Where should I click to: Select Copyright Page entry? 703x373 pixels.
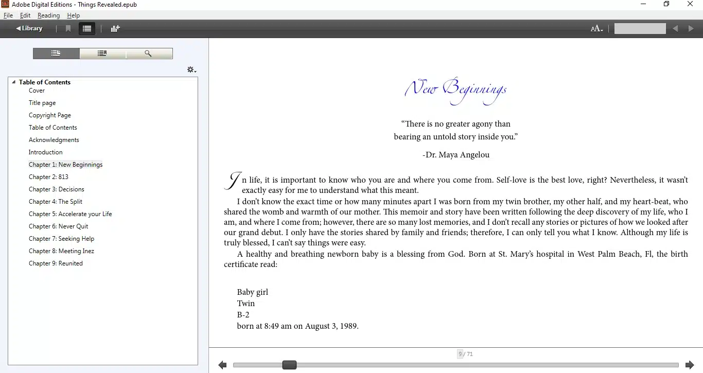point(50,115)
